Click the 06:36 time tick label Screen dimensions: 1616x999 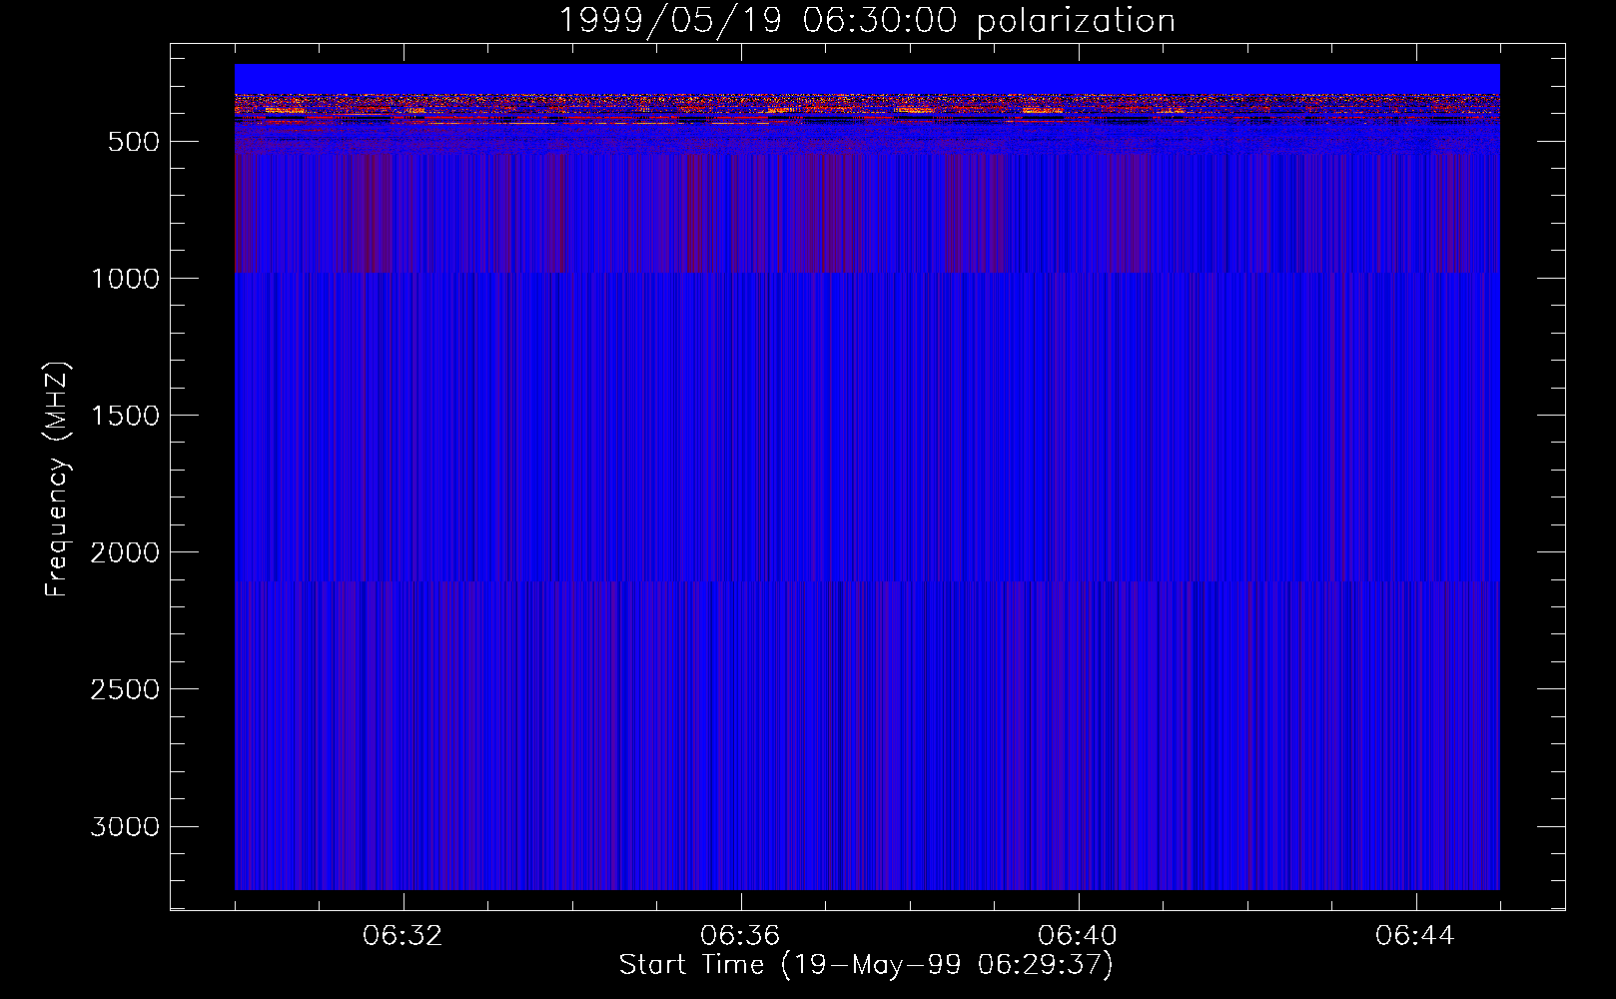tap(740, 936)
